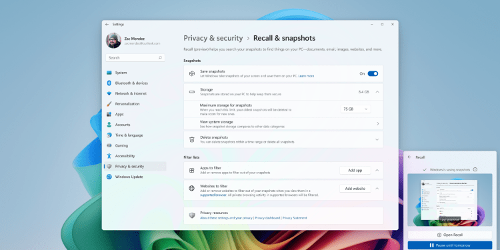Open the Learn more link
The width and height of the screenshot is (500, 250).
pos(306,76)
